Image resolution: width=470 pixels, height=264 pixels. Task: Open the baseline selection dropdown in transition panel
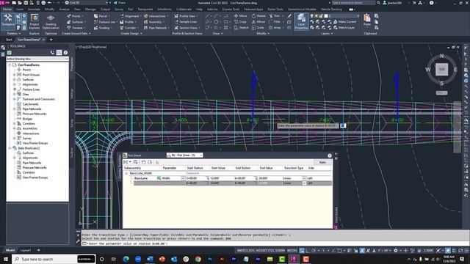184,155
